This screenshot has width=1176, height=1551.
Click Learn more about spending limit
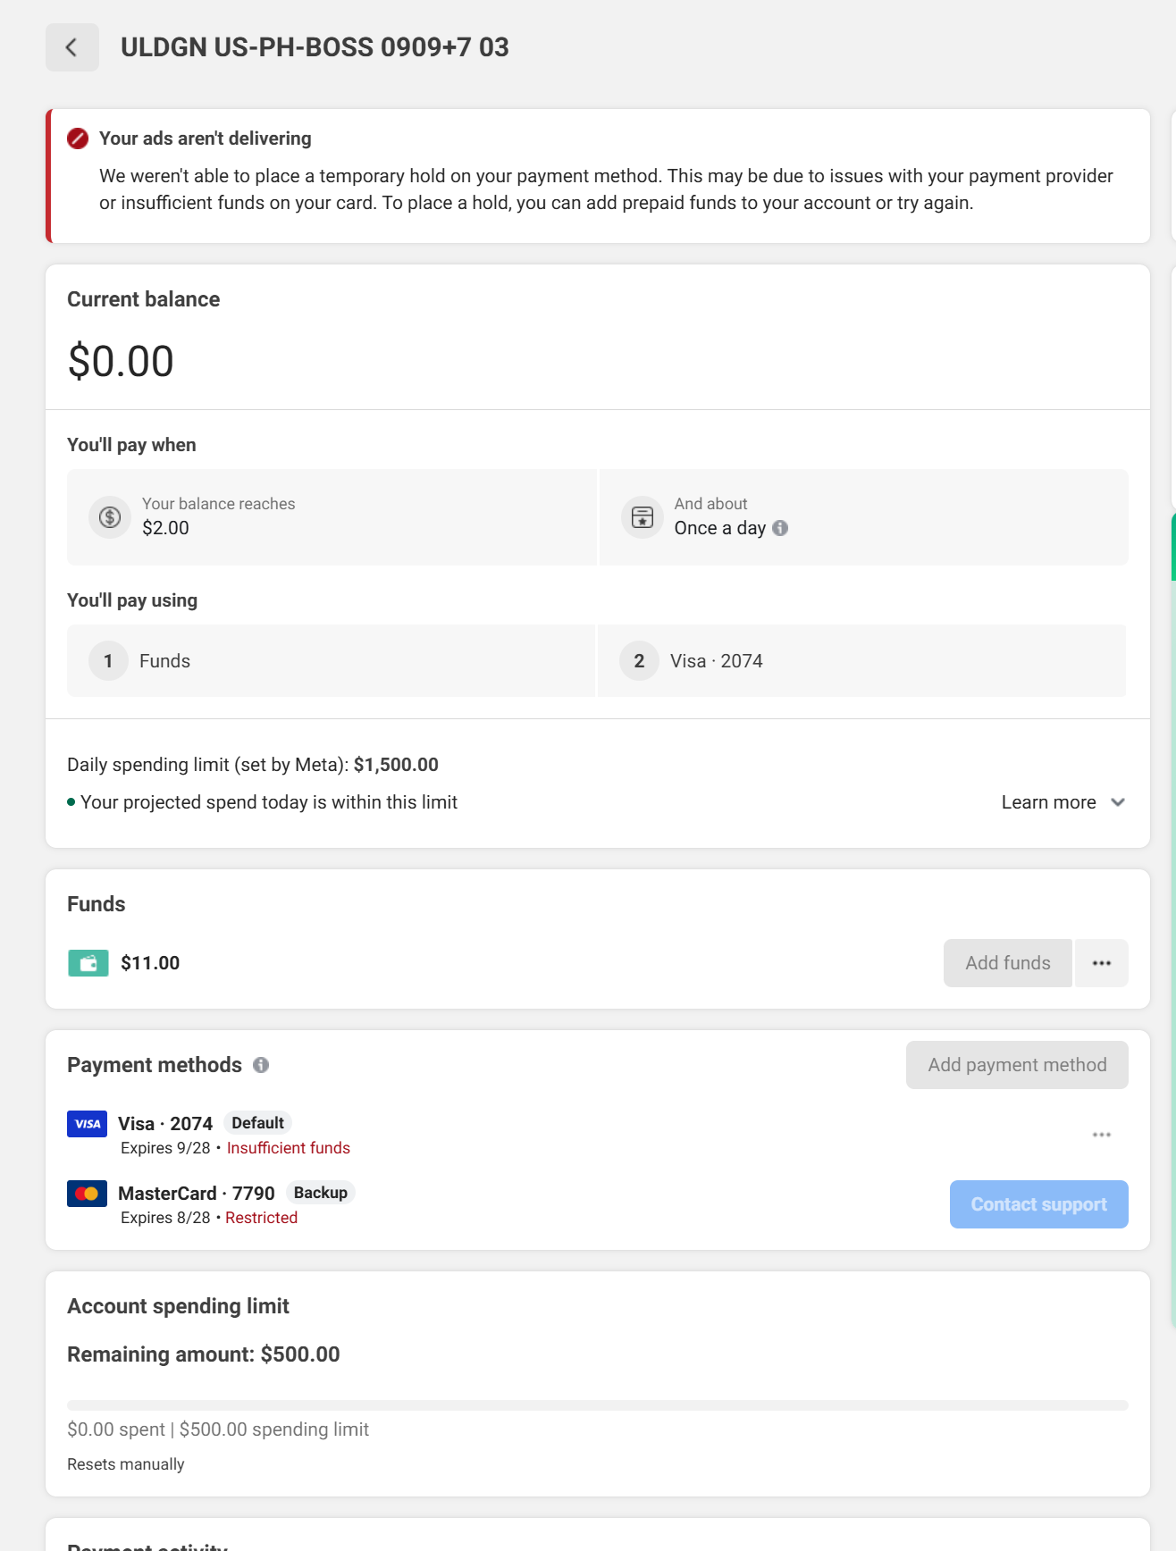[x=1049, y=802]
